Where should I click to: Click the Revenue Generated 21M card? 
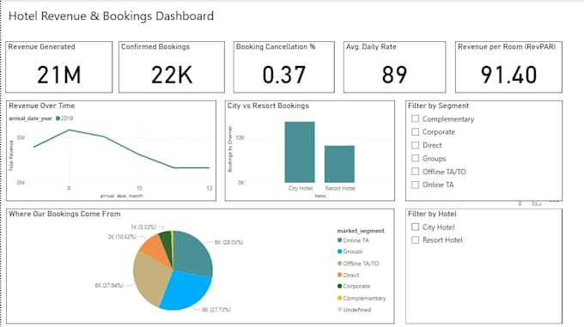pos(59,67)
